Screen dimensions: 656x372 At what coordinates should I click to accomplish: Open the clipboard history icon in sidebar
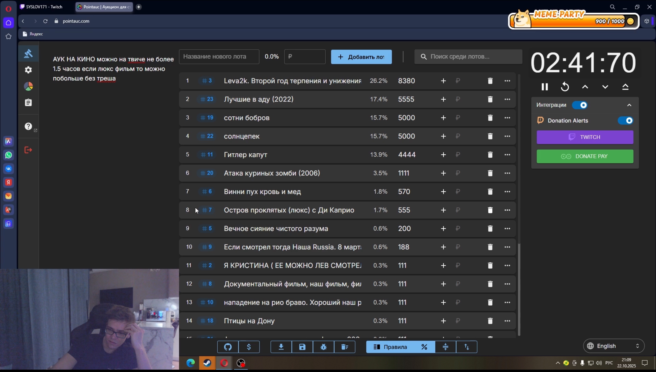[28, 102]
